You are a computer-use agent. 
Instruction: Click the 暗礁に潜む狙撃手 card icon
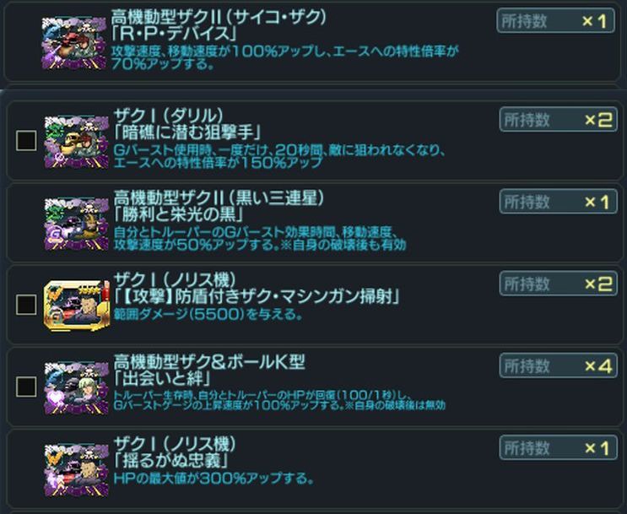[77, 142]
